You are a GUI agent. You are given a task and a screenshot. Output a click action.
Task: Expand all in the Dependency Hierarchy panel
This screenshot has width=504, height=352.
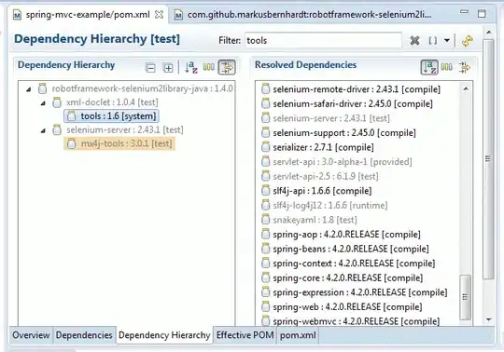pyautogui.click(x=168, y=68)
